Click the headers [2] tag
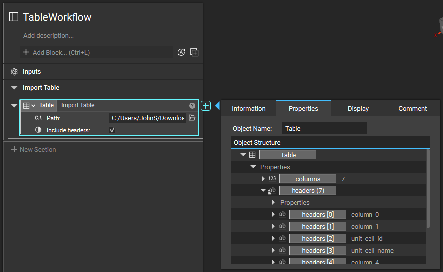443x272 pixels. coord(318,238)
